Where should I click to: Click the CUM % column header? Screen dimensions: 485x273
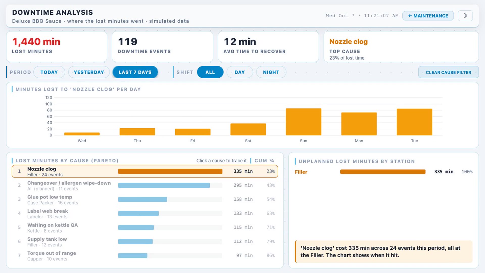pos(264,161)
